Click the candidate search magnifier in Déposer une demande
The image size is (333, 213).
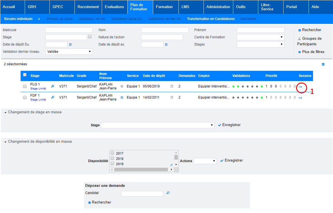(168, 193)
